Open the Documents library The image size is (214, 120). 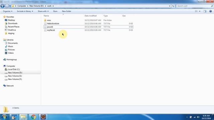[13, 43]
